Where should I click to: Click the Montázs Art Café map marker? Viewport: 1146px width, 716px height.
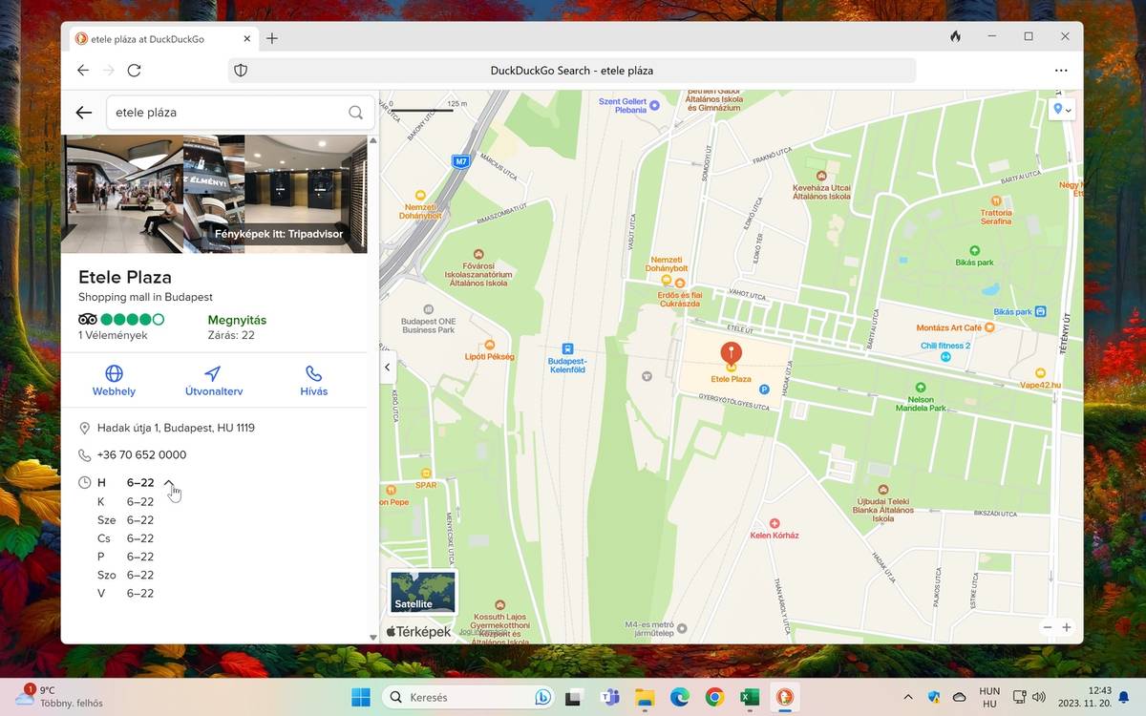989,327
